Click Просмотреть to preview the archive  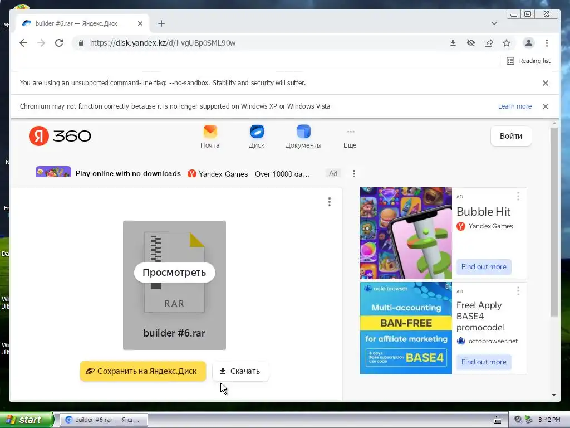coord(174,272)
